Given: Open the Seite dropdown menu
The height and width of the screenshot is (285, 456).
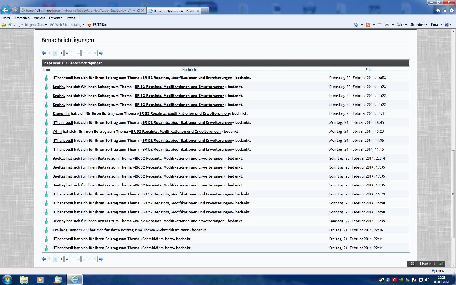Looking at the screenshot, I should (x=402, y=25).
